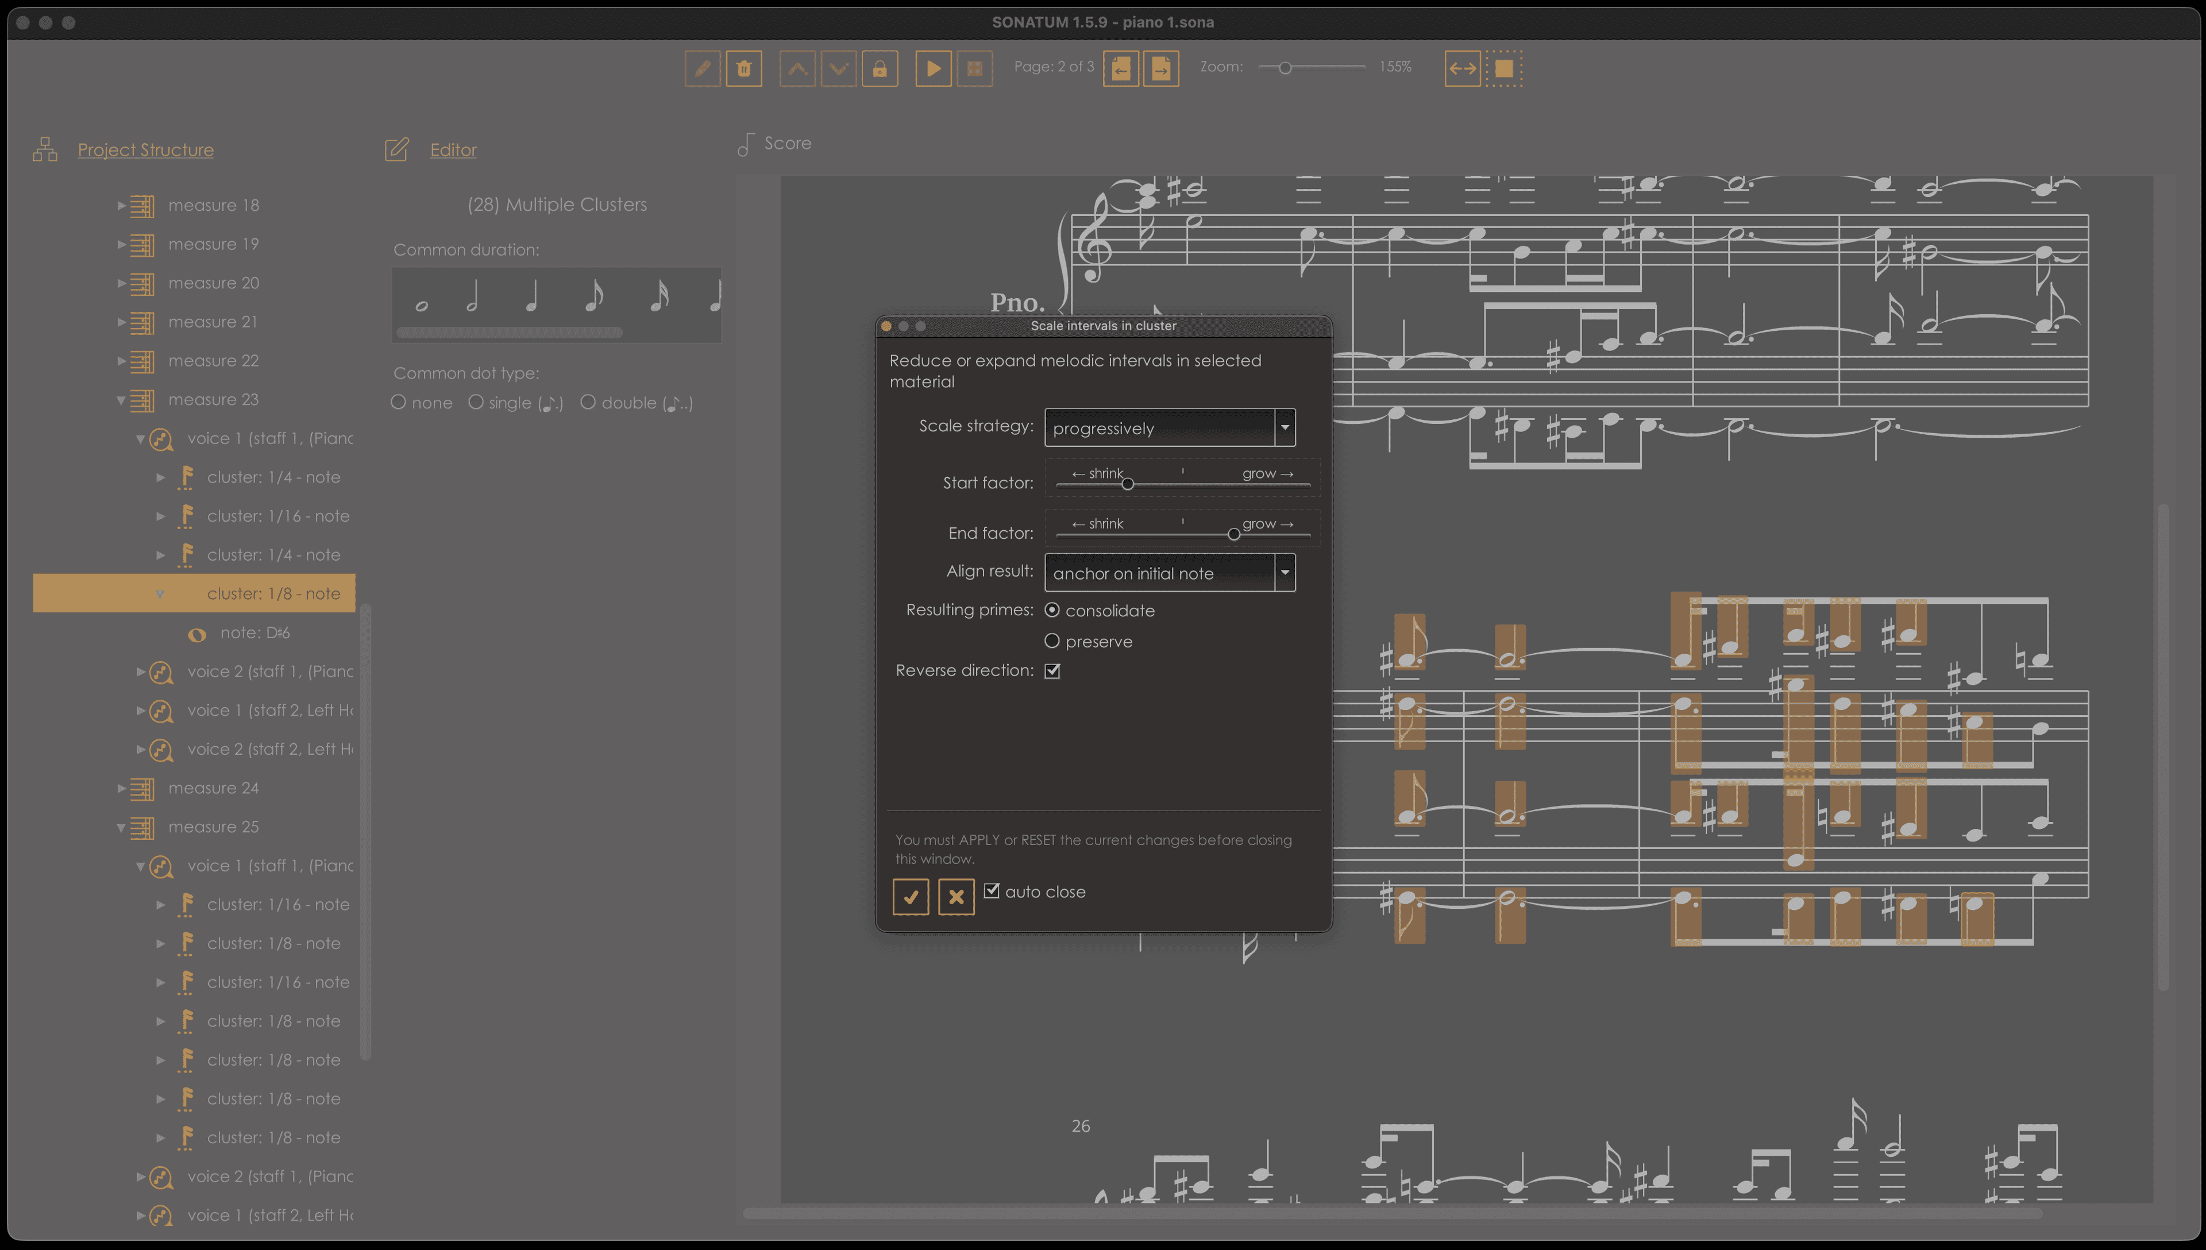Image resolution: width=2206 pixels, height=1250 pixels.
Task: Choose none dot type
Action: (x=398, y=402)
